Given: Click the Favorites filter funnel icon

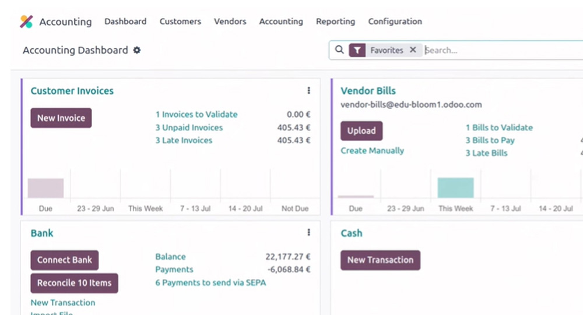Looking at the screenshot, I should click(357, 50).
